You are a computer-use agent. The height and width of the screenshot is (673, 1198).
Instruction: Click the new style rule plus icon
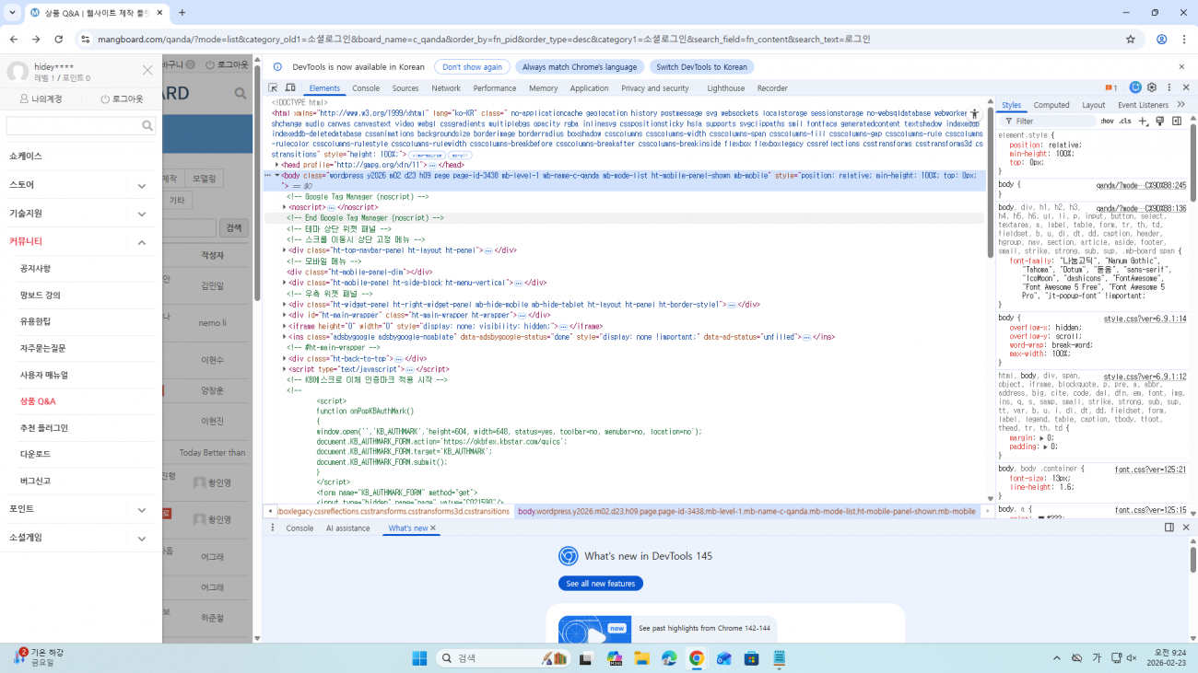[x=1144, y=121]
